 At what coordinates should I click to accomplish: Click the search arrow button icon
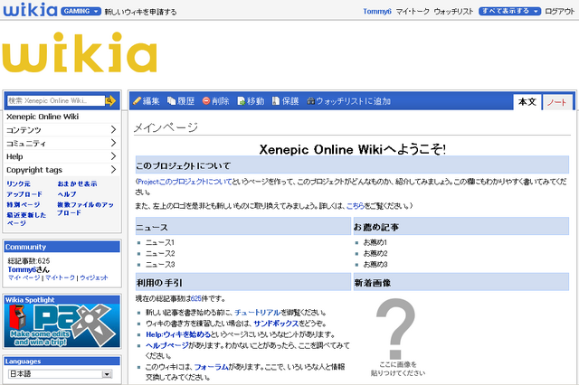coord(110,100)
